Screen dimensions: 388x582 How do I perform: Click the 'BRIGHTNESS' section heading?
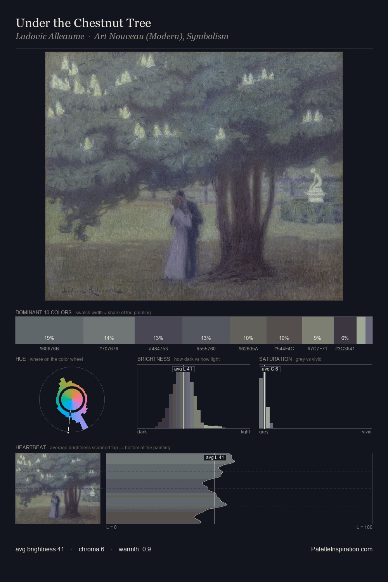(x=154, y=359)
